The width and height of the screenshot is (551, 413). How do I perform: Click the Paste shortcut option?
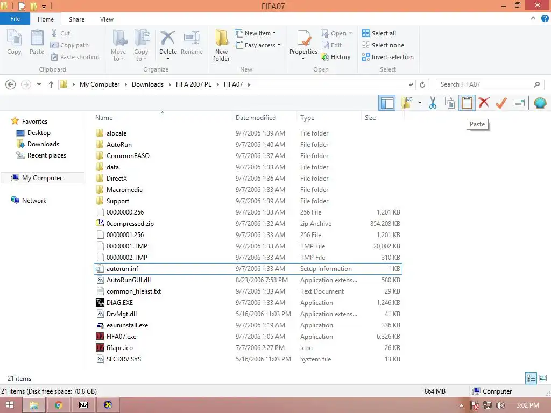click(x=75, y=57)
